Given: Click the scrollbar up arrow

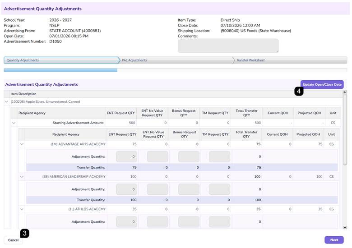Looking at the screenshot, I should tap(345, 92).
